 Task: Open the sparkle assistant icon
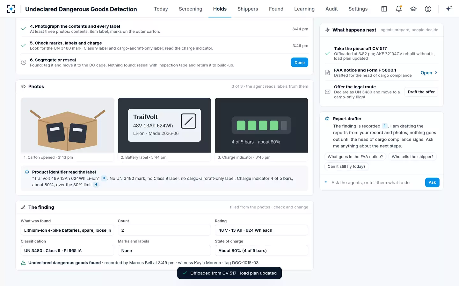point(449,9)
